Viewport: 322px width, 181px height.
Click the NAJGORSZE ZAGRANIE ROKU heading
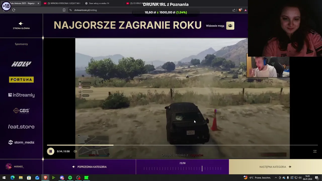[x=128, y=25]
